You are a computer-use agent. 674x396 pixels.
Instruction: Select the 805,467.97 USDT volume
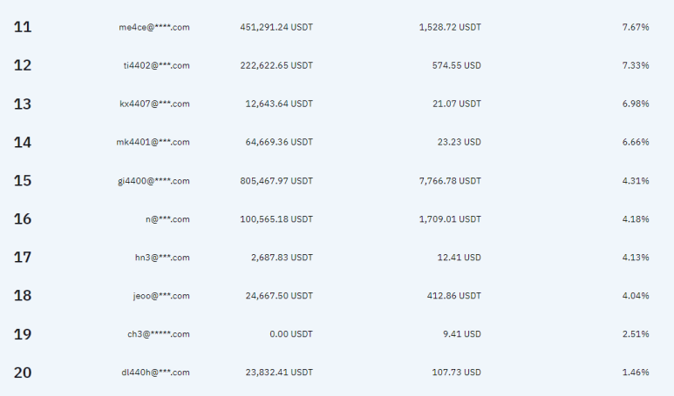276,181
